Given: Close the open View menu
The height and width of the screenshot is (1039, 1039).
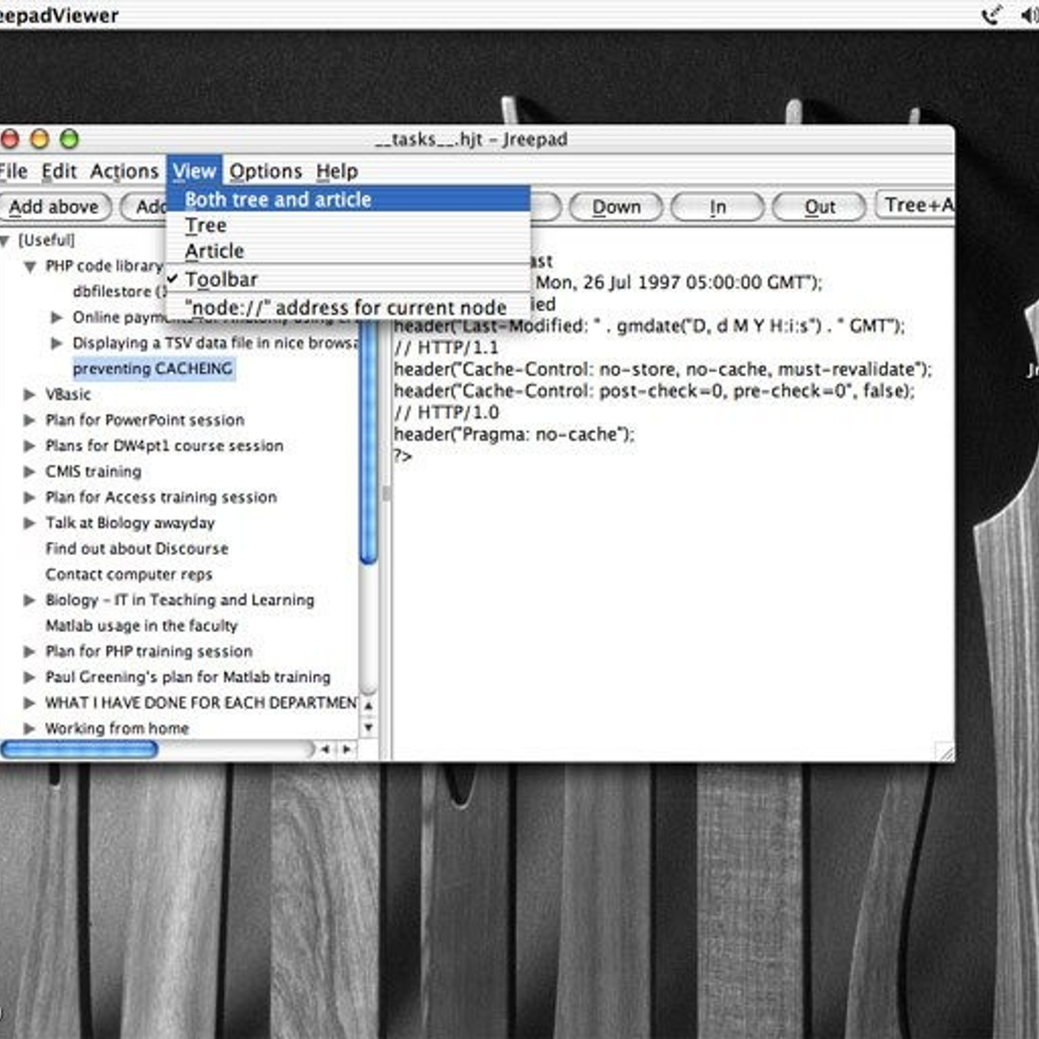Looking at the screenshot, I should coord(193,171).
